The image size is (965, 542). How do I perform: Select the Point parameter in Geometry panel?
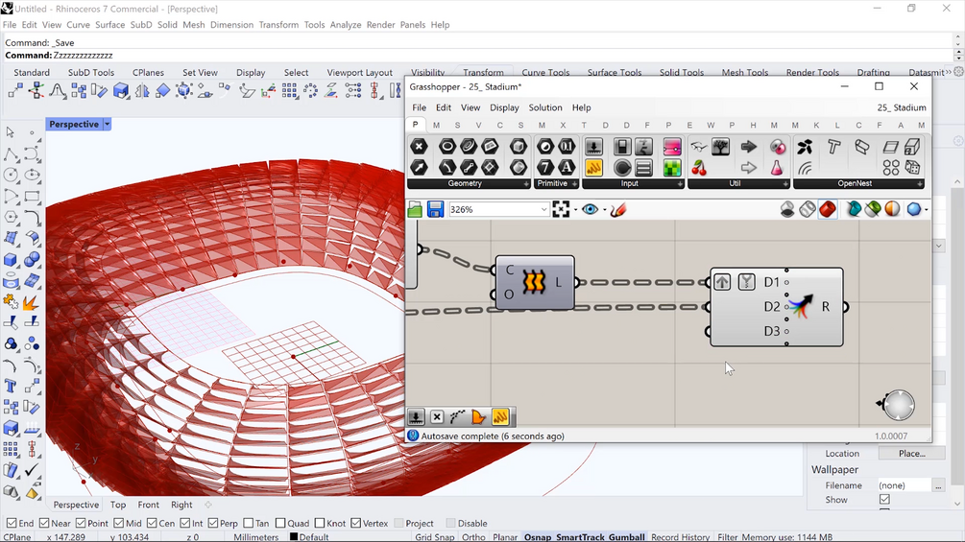(x=419, y=146)
